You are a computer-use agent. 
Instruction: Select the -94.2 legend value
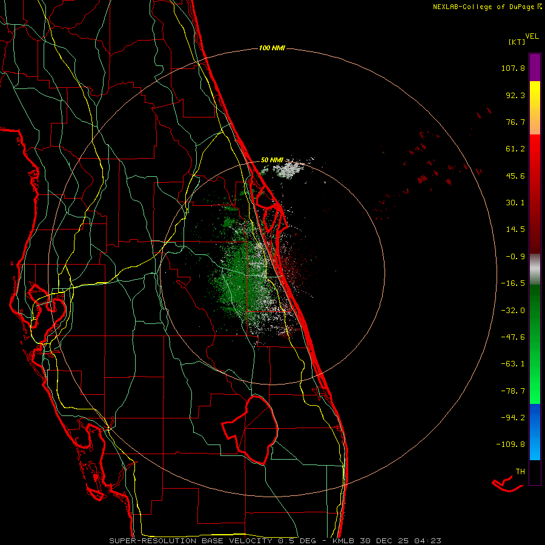tap(513, 417)
